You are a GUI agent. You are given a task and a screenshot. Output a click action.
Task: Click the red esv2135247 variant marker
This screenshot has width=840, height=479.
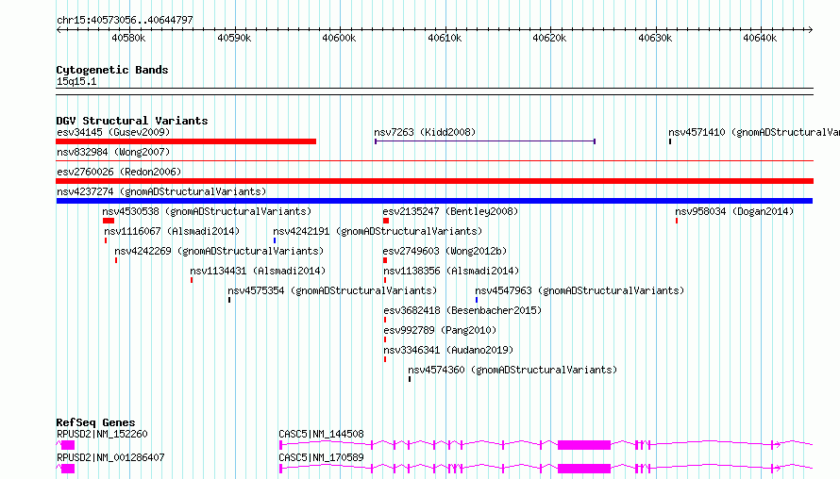click(x=386, y=221)
